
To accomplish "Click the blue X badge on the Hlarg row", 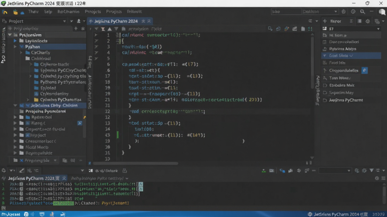I will point(80,123).
